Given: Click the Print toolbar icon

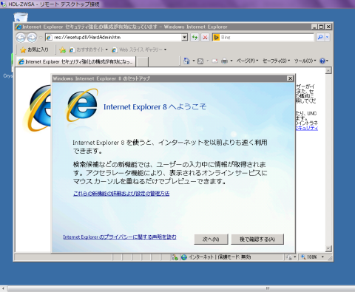Looking at the screenshot, I should (x=224, y=61).
